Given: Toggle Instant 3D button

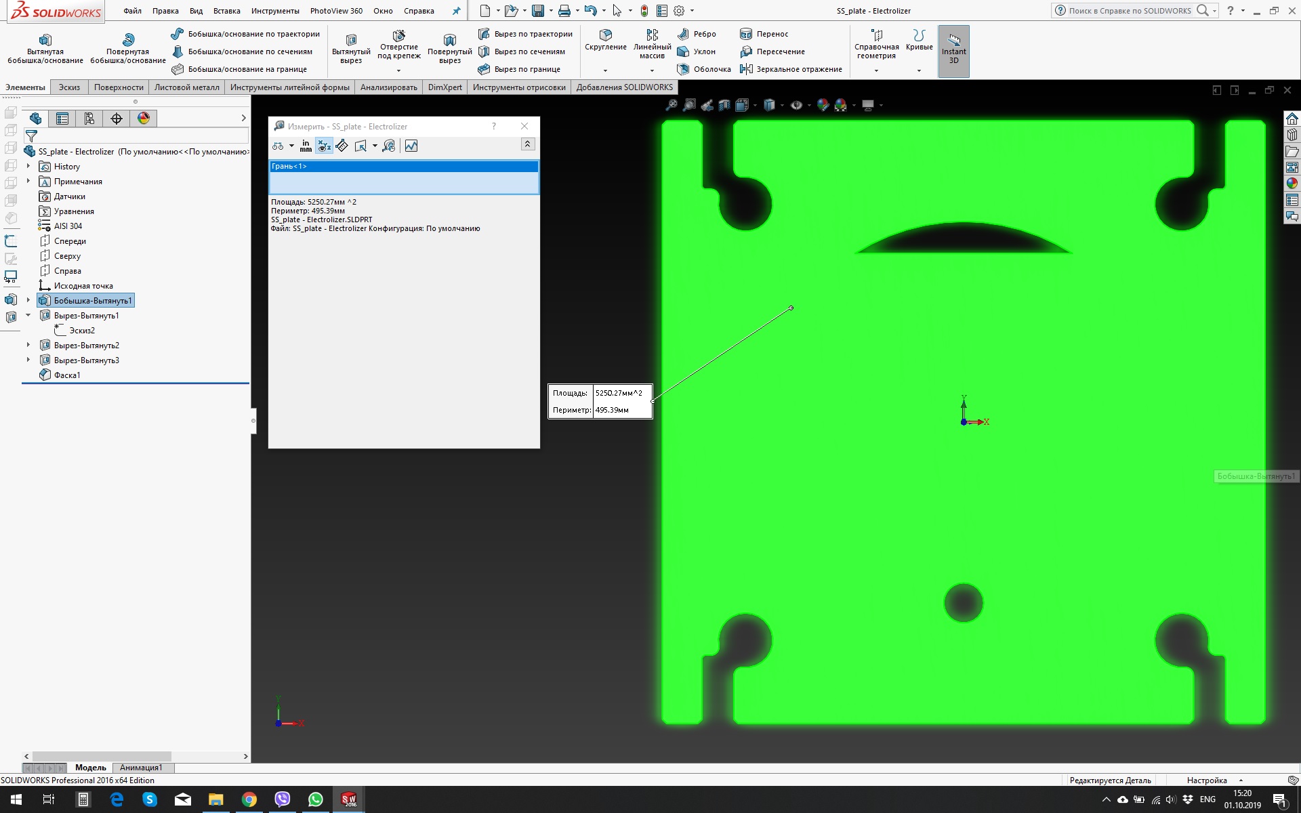Looking at the screenshot, I should (953, 51).
